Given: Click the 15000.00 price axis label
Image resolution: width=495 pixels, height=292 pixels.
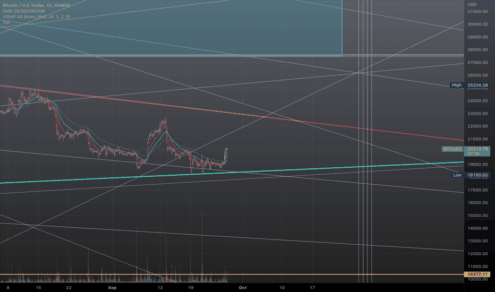Looking at the screenshot, I should click(477, 216).
